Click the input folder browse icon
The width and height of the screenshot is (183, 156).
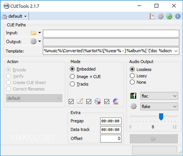click(x=33, y=33)
